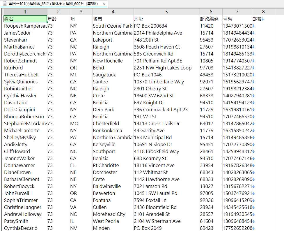284x231 pixels.
Task: Click the address 2014 Philadelphia Ave
Action: pyautogui.click(x=158, y=33)
